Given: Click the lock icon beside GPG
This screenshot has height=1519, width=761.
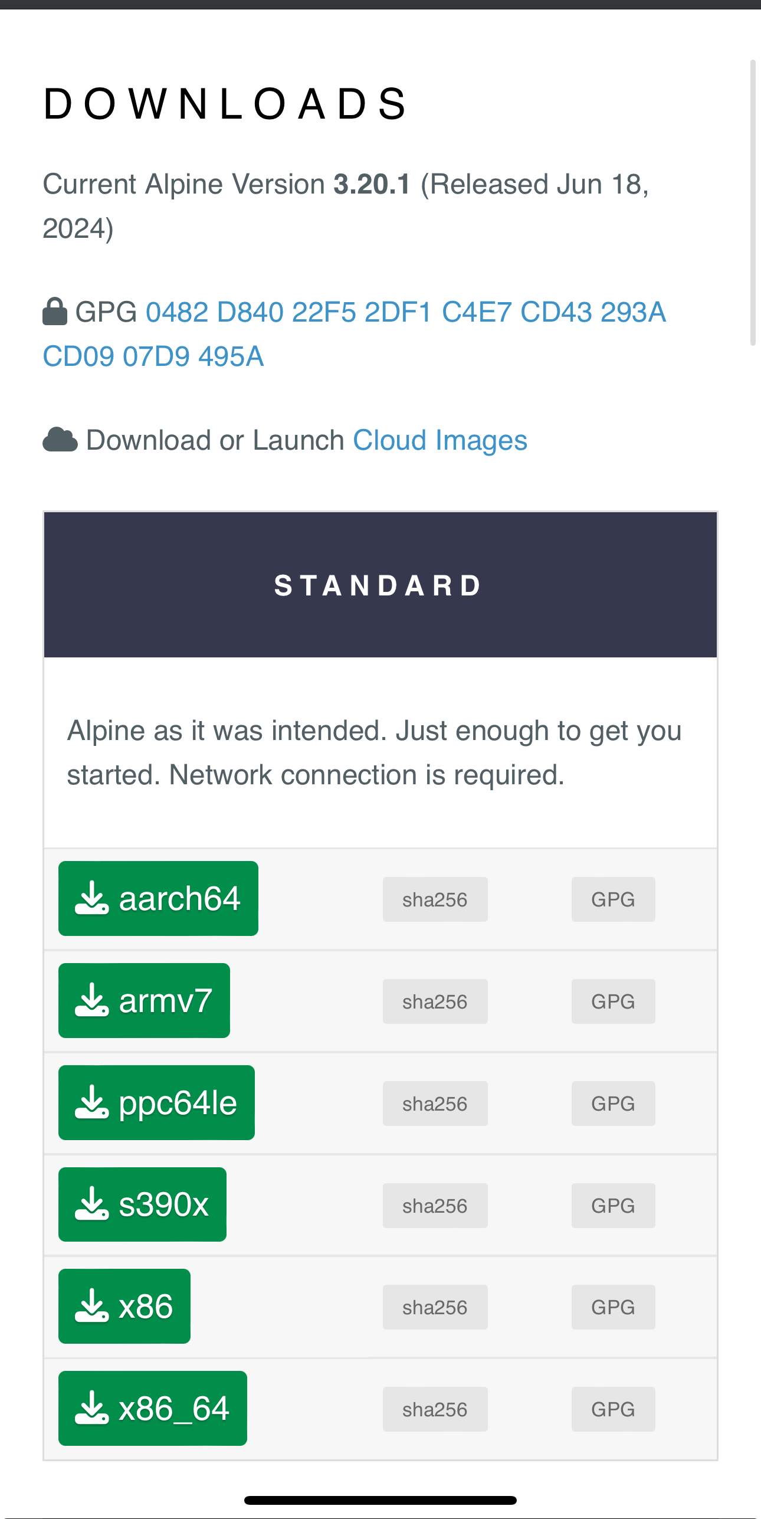Looking at the screenshot, I should [x=55, y=311].
